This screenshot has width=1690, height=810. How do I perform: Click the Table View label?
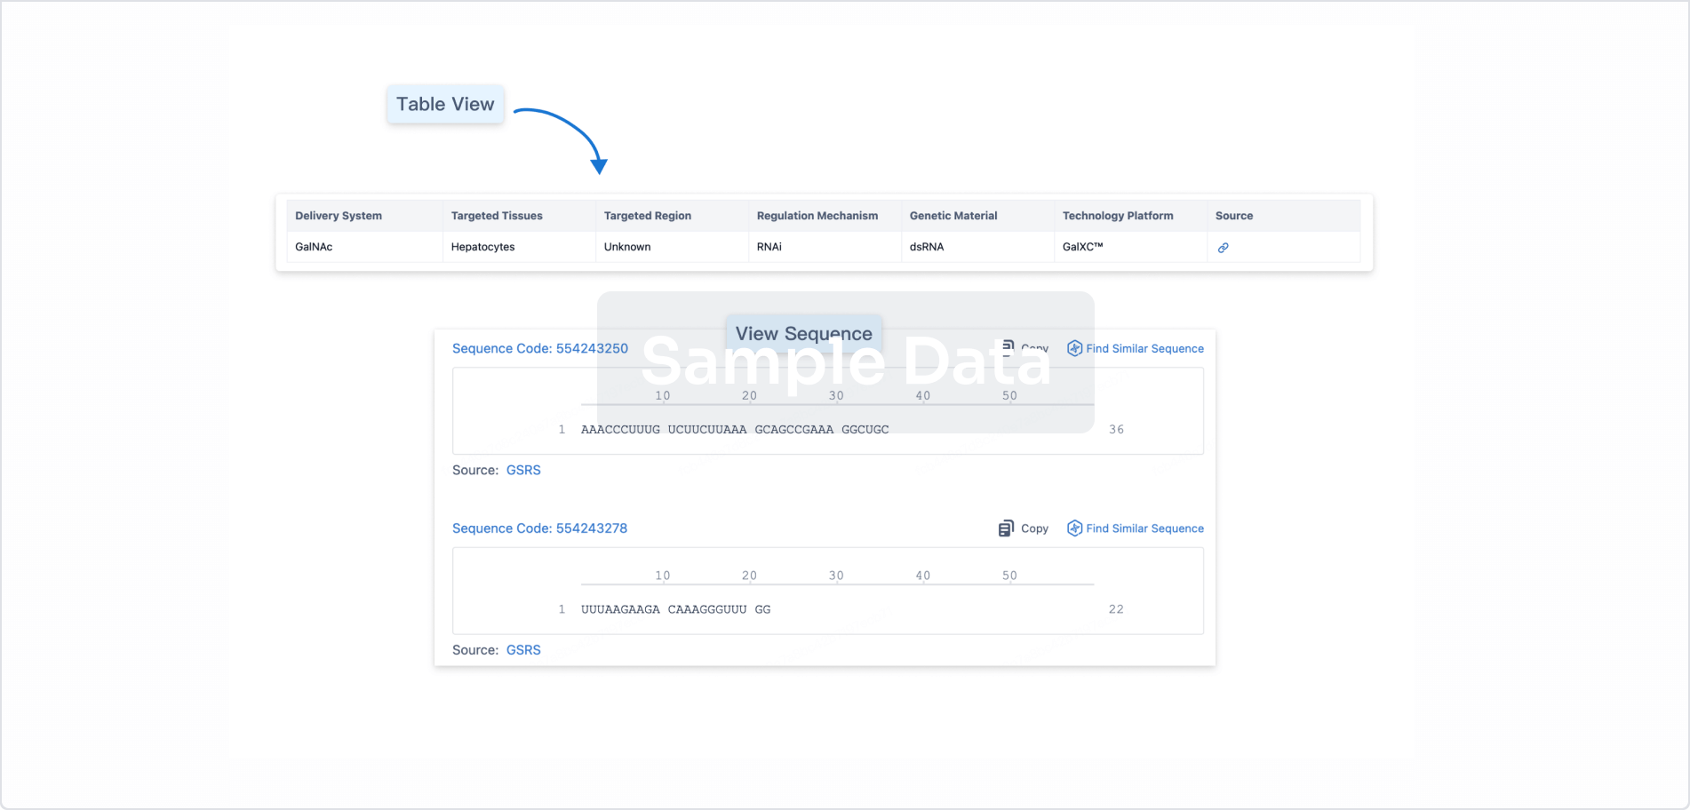click(x=444, y=104)
